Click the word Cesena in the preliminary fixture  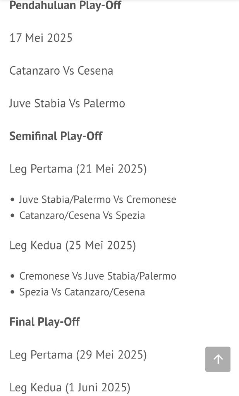pyautogui.click(x=95, y=71)
